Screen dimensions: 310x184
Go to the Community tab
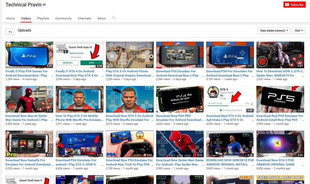coord(63,18)
